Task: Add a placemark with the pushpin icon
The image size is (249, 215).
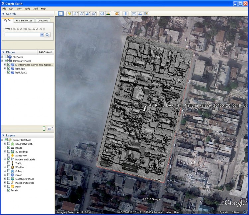Action: pyautogui.click(x=69, y=14)
